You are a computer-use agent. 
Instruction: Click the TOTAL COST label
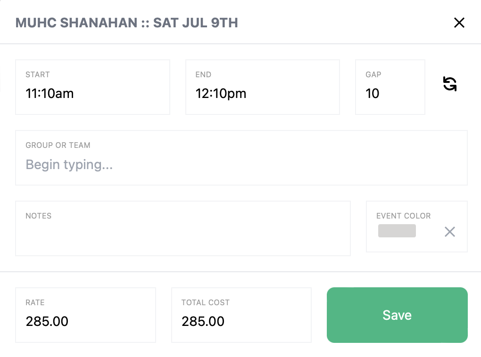[205, 302]
